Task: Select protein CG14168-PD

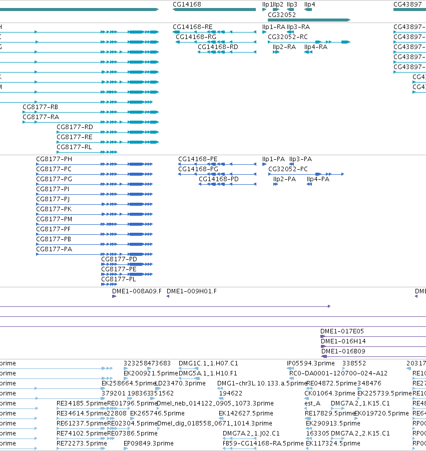Action: (x=219, y=179)
